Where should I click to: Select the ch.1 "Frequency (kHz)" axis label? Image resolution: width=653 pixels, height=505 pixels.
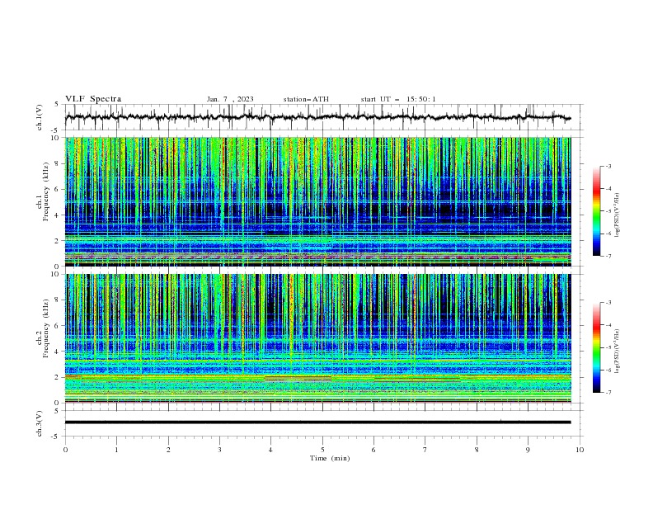click(x=46, y=192)
